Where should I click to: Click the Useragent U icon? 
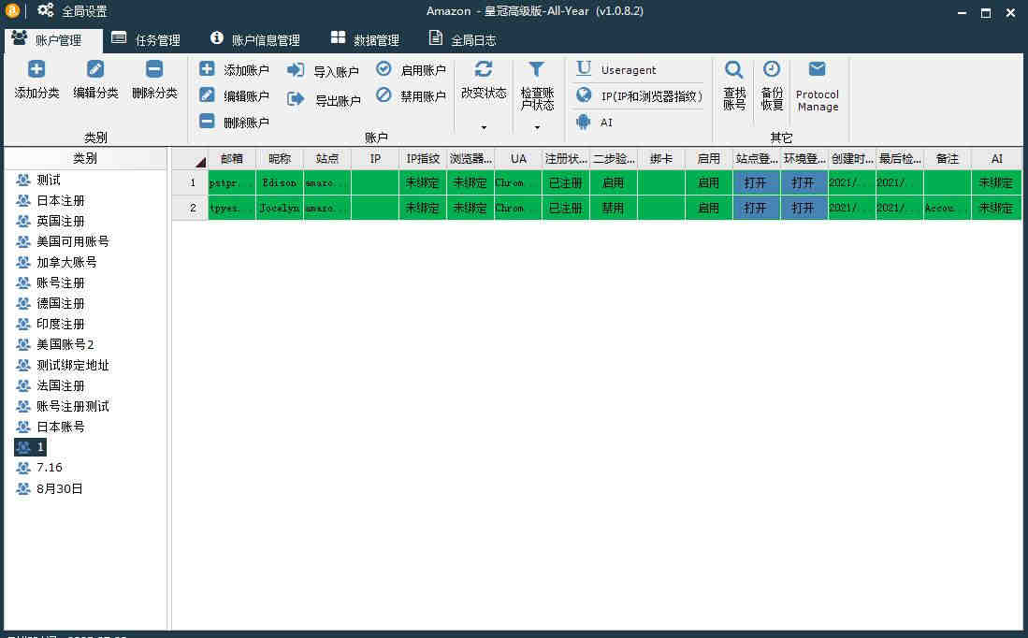[x=584, y=68]
